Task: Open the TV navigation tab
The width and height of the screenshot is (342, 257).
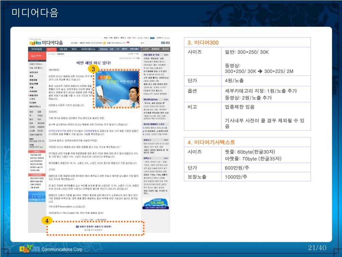Action: click(x=118, y=49)
